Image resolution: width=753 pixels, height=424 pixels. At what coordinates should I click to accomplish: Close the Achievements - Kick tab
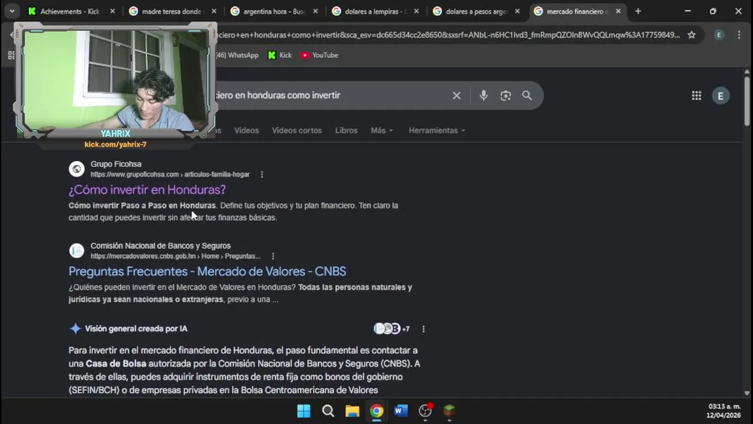click(x=112, y=11)
